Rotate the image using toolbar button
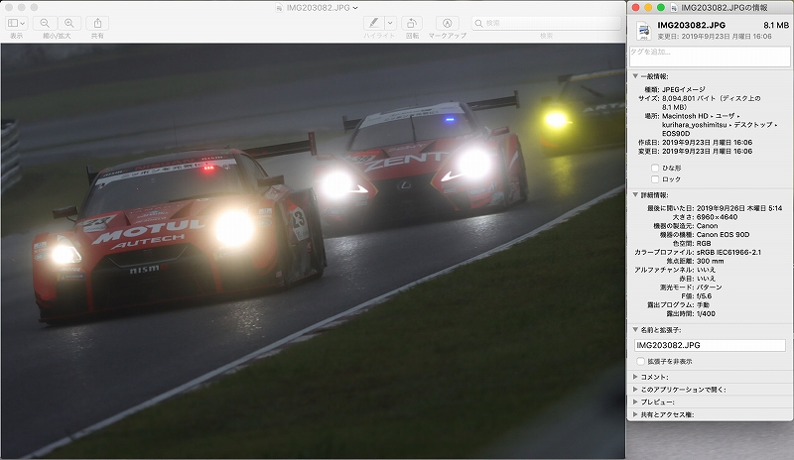The width and height of the screenshot is (794, 460). point(412,23)
